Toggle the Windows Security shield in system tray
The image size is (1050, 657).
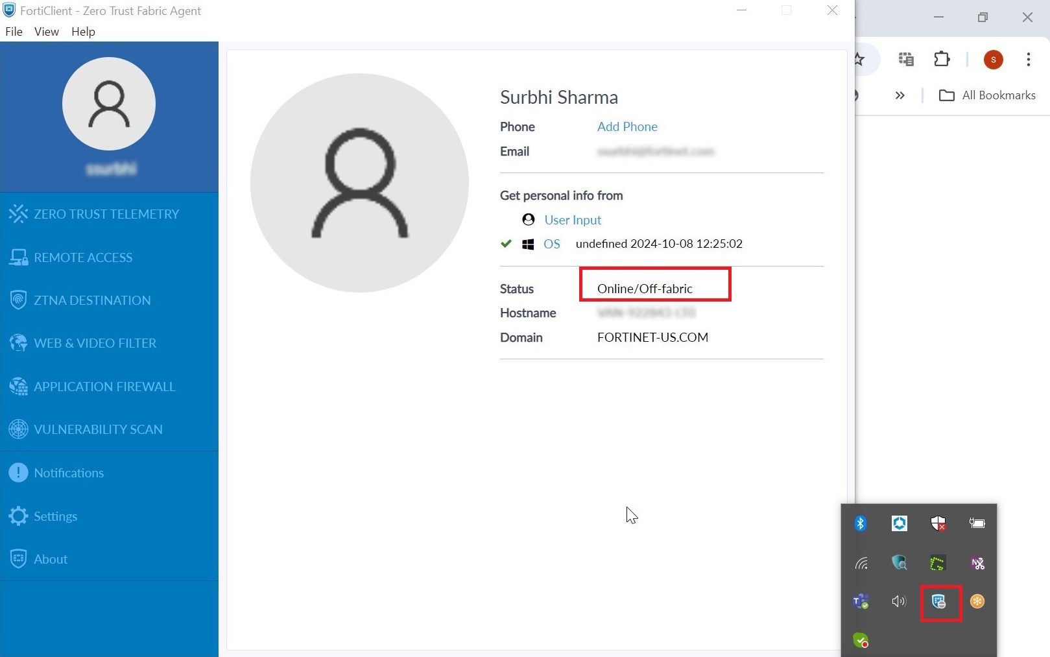pos(938,523)
